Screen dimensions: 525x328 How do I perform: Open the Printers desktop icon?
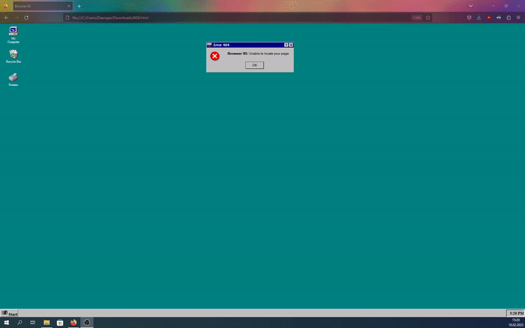point(13,79)
